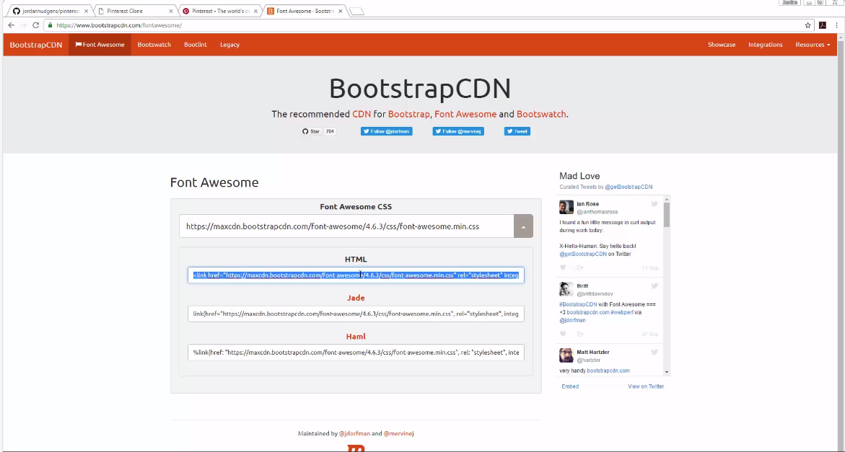The width and height of the screenshot is (845, 452).
Task: Click @getBootstrapCDN link in Ian Rose's tweet
Action: pyautogui.click(x=583, y=254)
